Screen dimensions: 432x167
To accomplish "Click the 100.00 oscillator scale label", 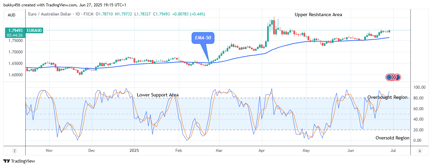I will pyautogui.click(x=420, y=87).
